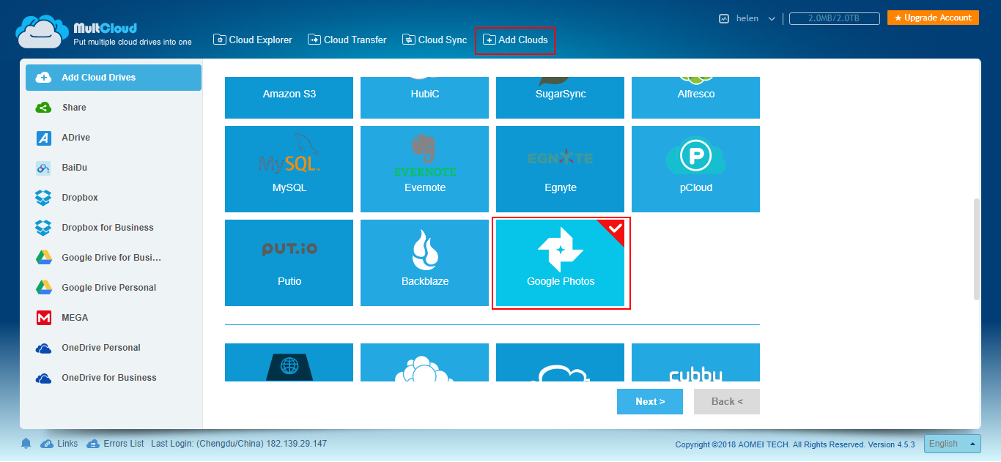Open Google Drive for Business in sidebar
Screen dimensions: 1001x462
tap(114, 258)
